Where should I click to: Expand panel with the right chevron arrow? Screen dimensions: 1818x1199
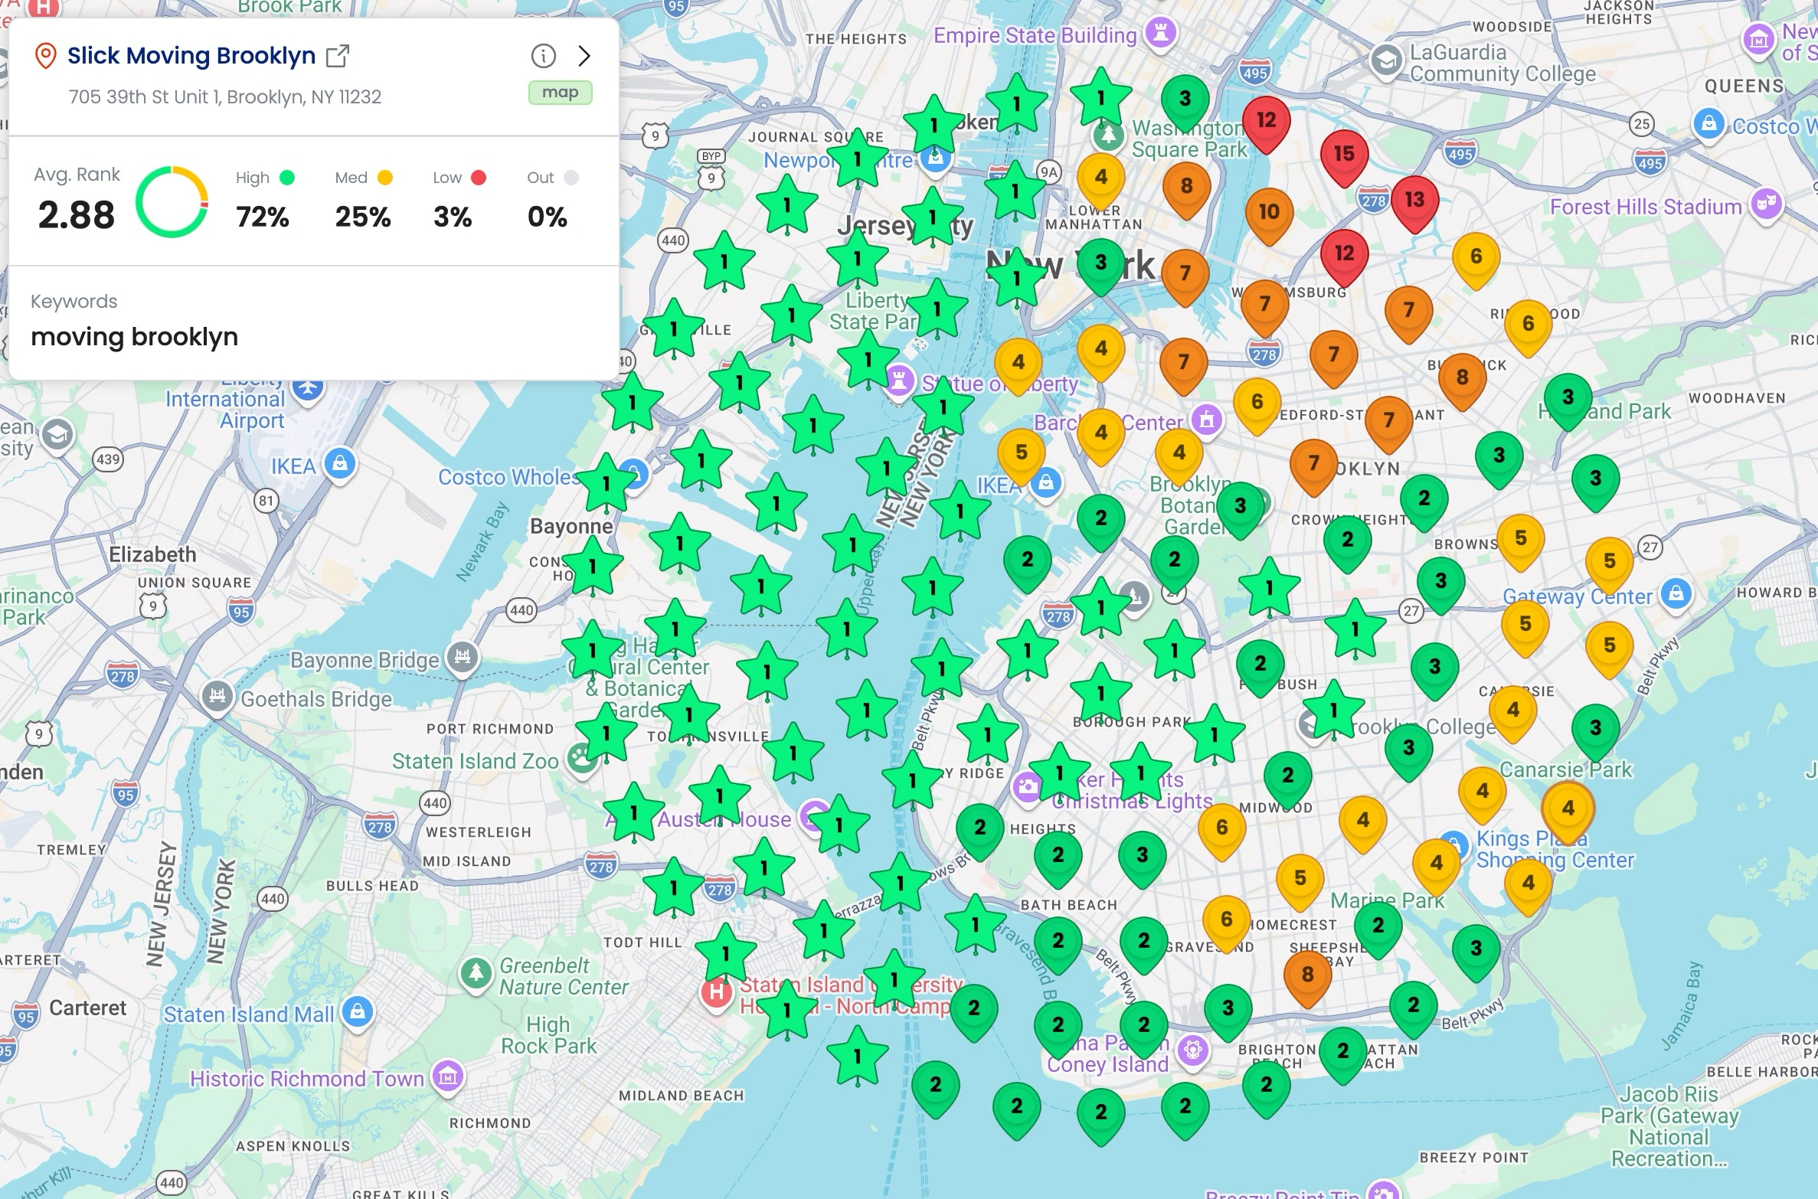click(x=584, y=55)
